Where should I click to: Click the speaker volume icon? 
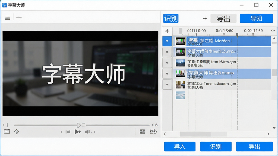87,132
